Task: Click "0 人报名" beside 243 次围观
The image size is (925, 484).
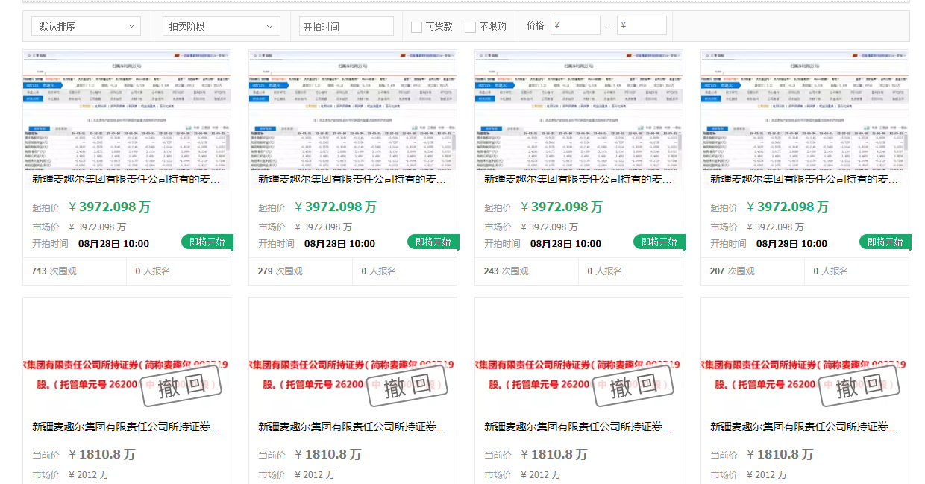Action: pyautogui.click(x=605, y=271)
